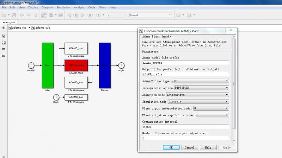Viewport: 282px width, 158px height.
Task: Click the Sample Time Legend arrows icon
Action: (4, 49)
